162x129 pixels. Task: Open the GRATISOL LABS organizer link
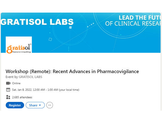click(x=30, y=77)
